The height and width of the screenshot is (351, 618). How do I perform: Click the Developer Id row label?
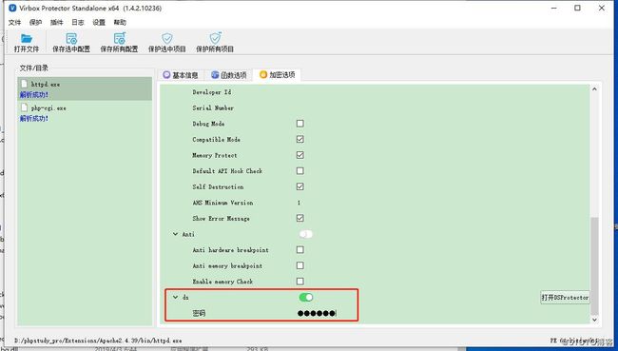click(212, 92)
